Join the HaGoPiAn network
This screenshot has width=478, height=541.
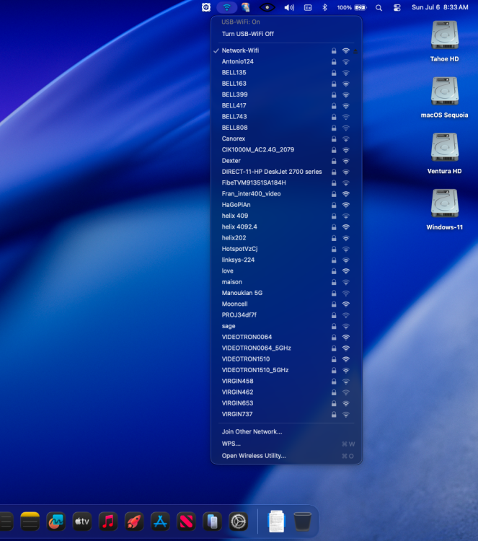point(286,205)
